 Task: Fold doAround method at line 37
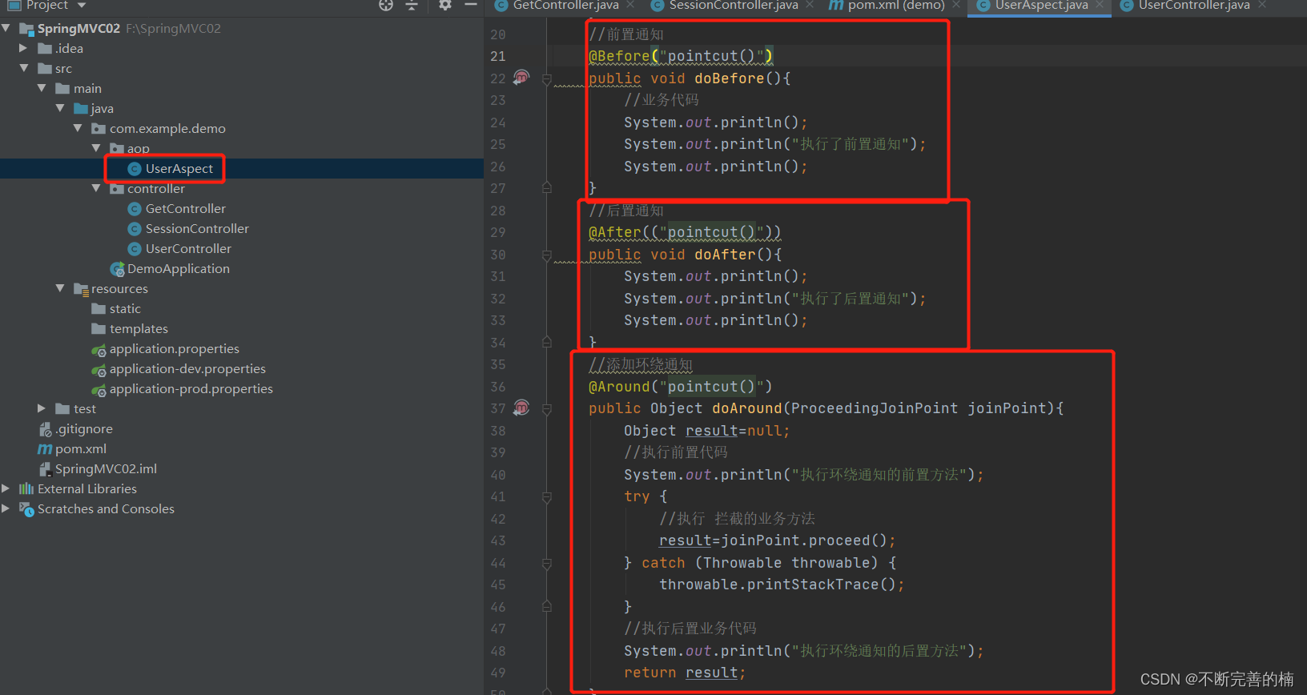(x=547, y=409)
